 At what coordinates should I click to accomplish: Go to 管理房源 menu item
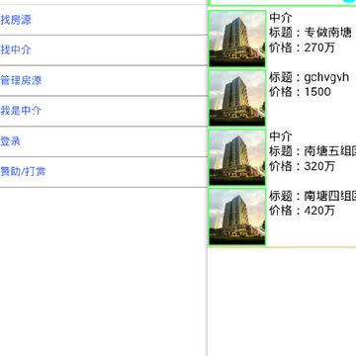(x=104, y=81)
